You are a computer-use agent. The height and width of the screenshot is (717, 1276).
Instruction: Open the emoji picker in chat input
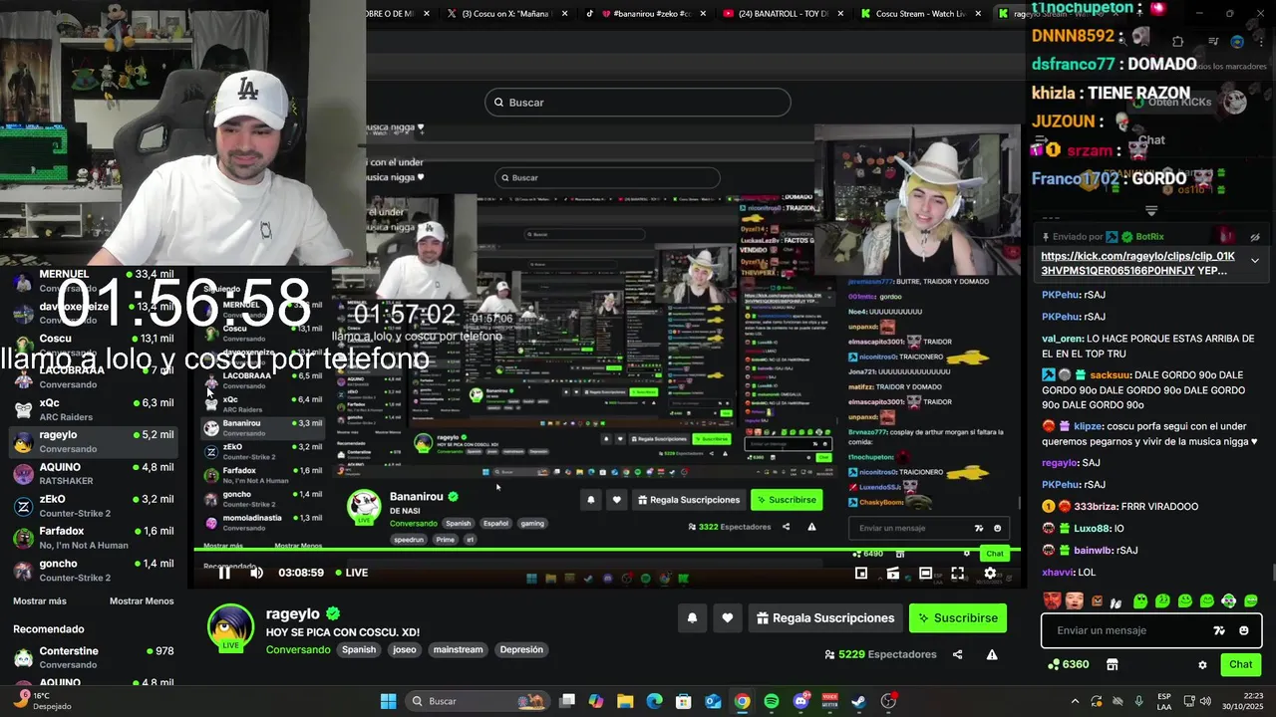click(x=1244, y=630)
